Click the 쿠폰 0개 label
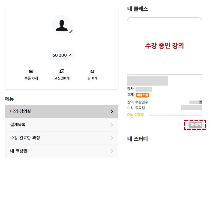Screen dimensions: 211x218 coord(31,78)
